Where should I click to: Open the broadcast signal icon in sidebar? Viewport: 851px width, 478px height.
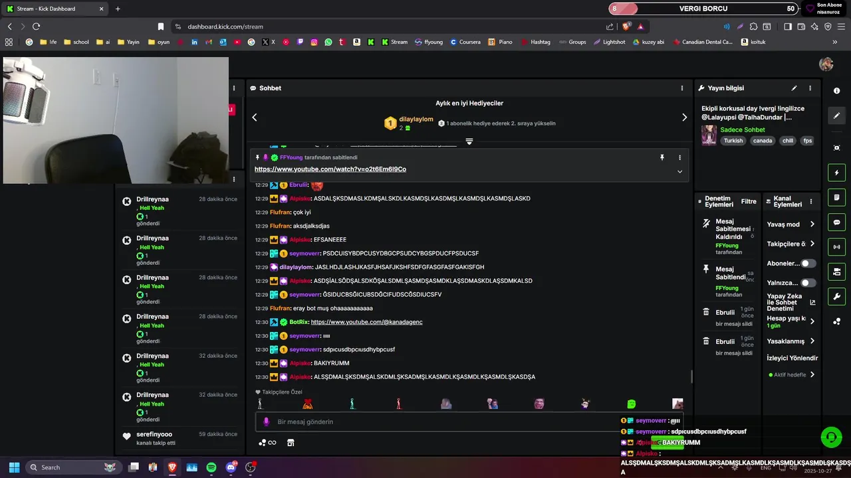click(836, 247)
